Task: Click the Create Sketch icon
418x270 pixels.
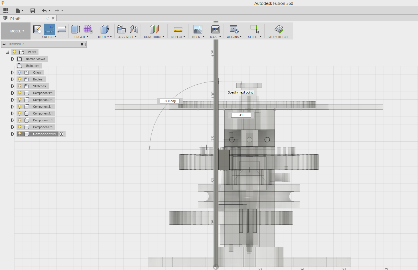Action: (x=37, y=29)
